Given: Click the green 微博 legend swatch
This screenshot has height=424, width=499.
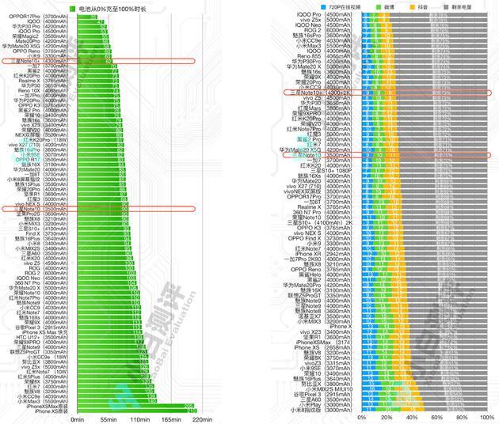Looking at the screenshot, I should 379,7.
